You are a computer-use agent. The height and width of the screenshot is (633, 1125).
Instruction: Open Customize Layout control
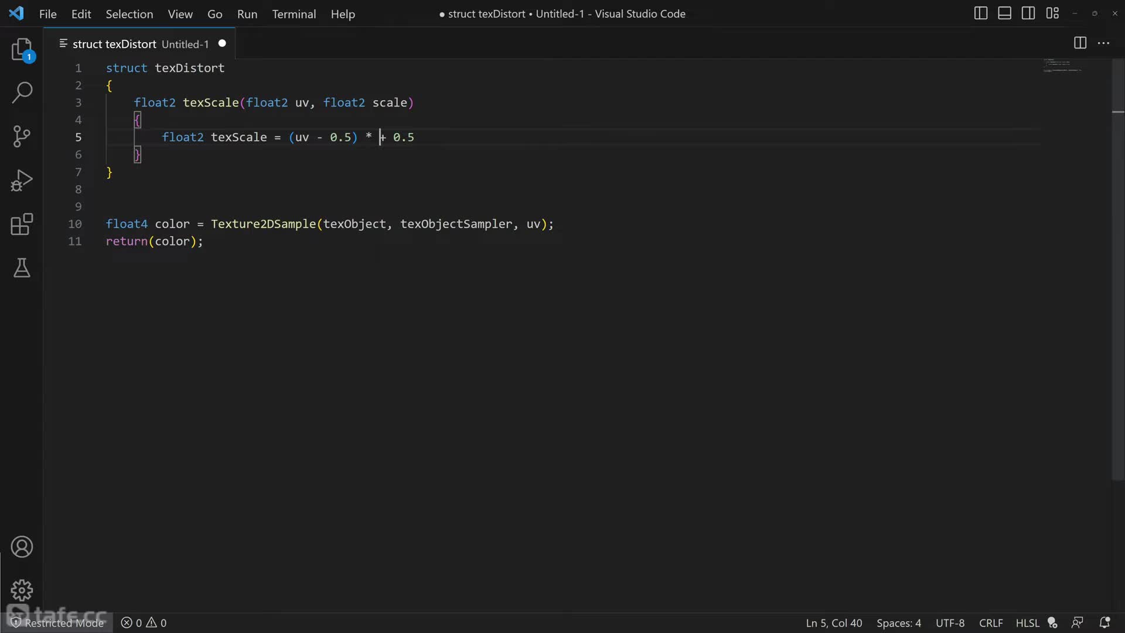(1052, 13)
